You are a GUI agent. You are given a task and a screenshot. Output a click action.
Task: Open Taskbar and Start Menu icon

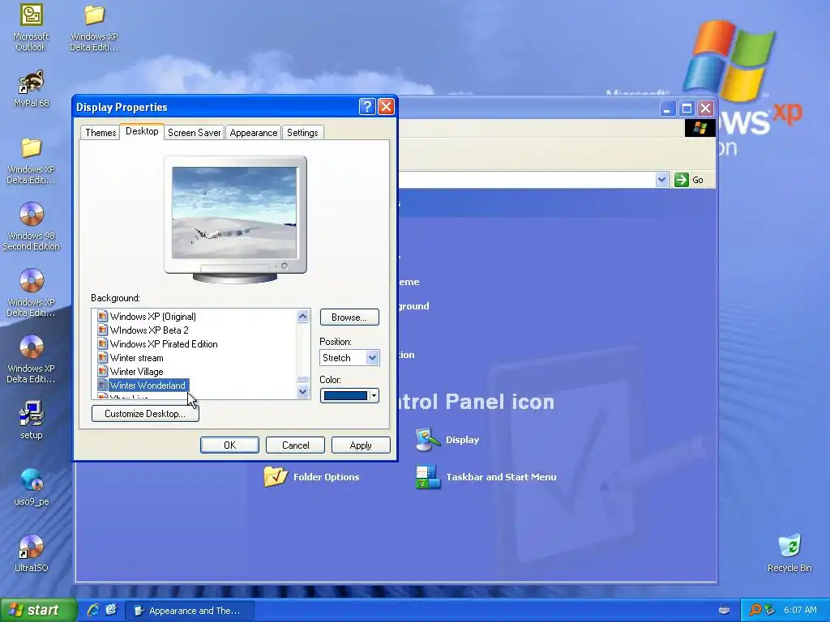pyautogui.click(x=486, y=476)
